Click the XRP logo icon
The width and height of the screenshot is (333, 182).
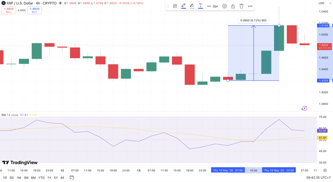3,3
